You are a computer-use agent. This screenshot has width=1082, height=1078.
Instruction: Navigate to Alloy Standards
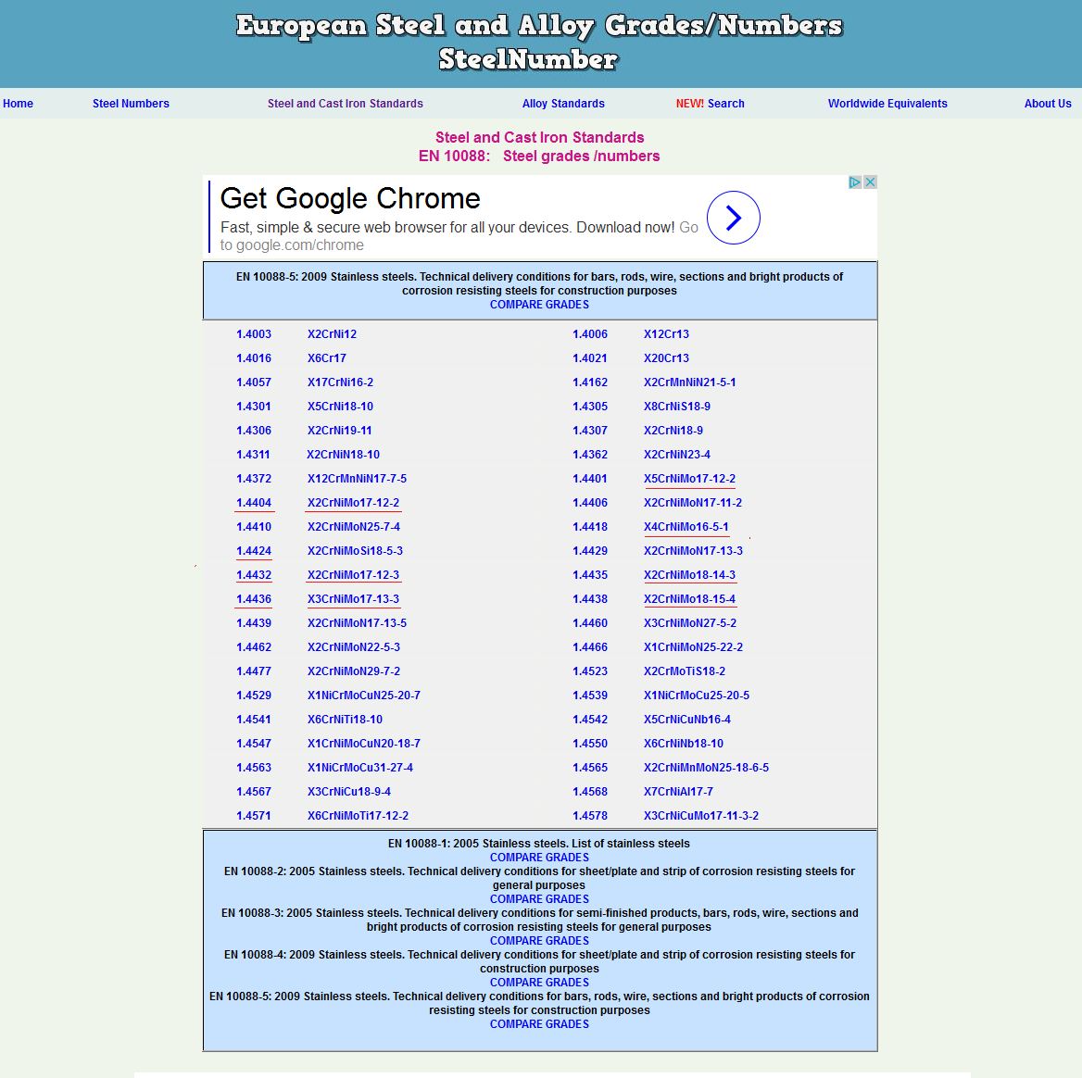point(563,104)
